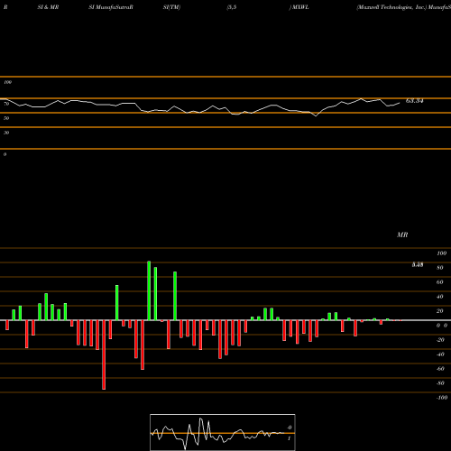The width and height of the screenshot is (451, 451).
Task: Click the MR panel title
Action: 402,235
